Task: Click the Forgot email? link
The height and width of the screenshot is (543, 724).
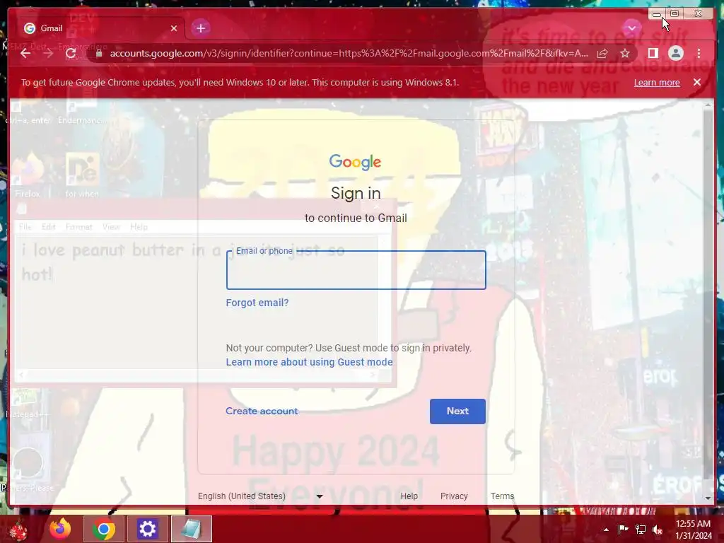Action: tap(257, 303)
